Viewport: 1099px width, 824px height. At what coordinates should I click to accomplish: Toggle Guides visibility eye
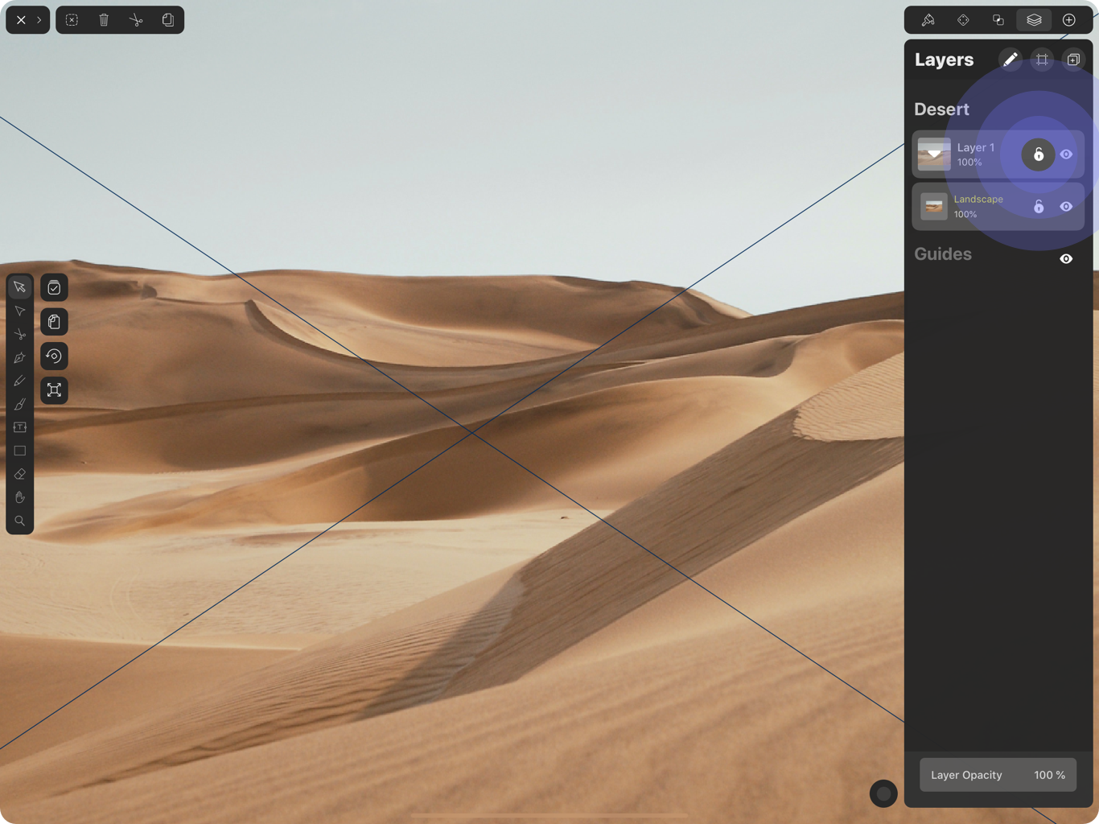click(1066, 259)
